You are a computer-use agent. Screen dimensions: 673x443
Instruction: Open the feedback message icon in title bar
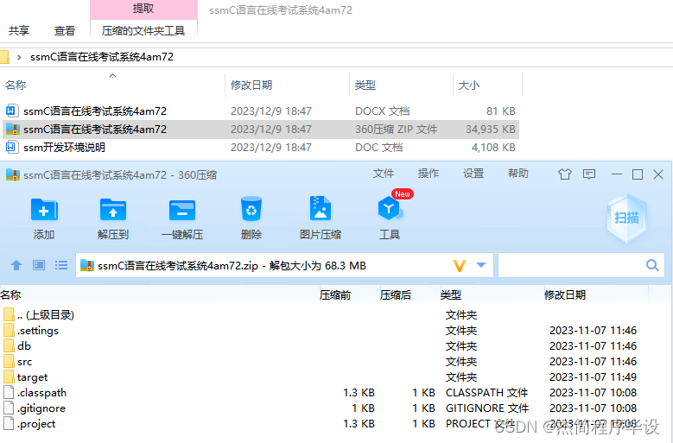(589, 174)
